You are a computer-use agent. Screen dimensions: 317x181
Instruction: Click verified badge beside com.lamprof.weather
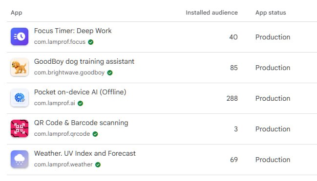[x=98, y=164]
